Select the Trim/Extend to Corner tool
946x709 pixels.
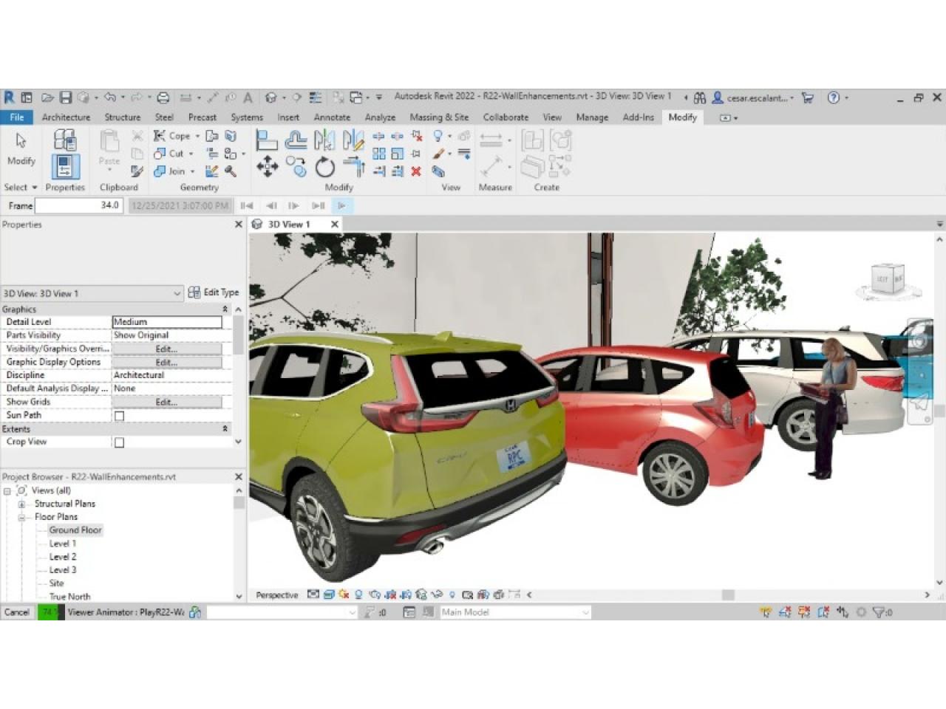pyautogui.click(x=354, y=168)
